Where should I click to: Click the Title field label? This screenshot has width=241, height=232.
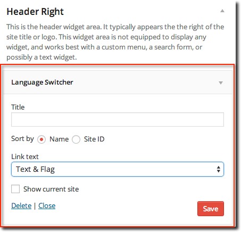(18, 107)
